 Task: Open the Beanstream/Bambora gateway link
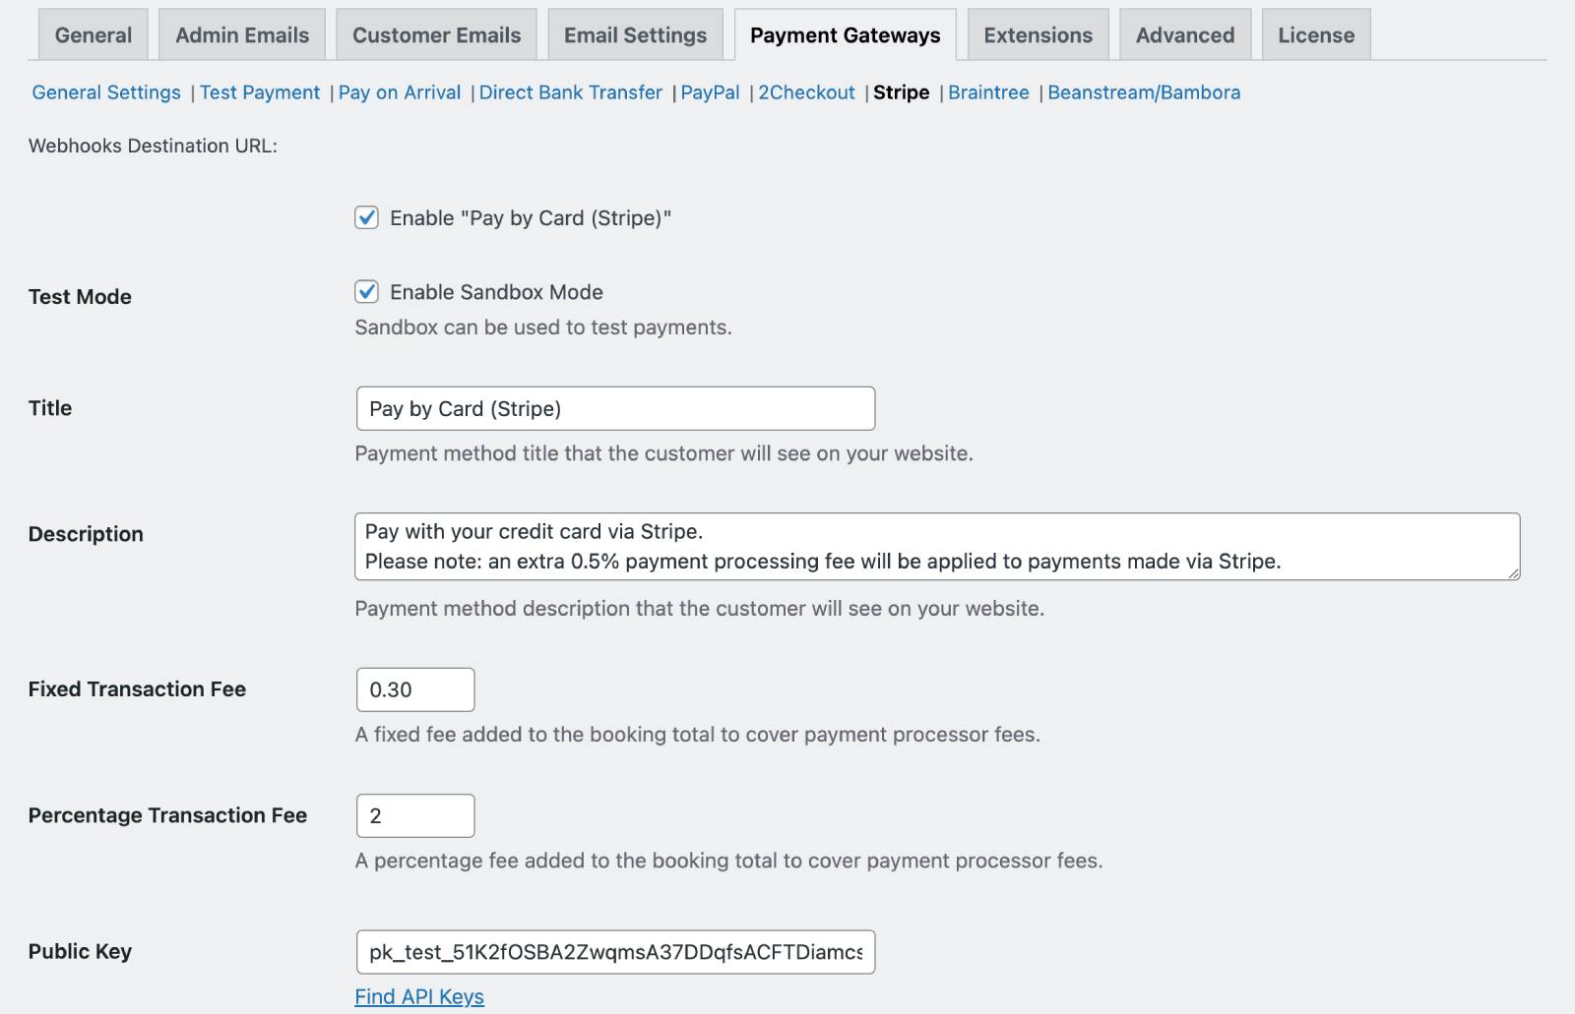1144,92
